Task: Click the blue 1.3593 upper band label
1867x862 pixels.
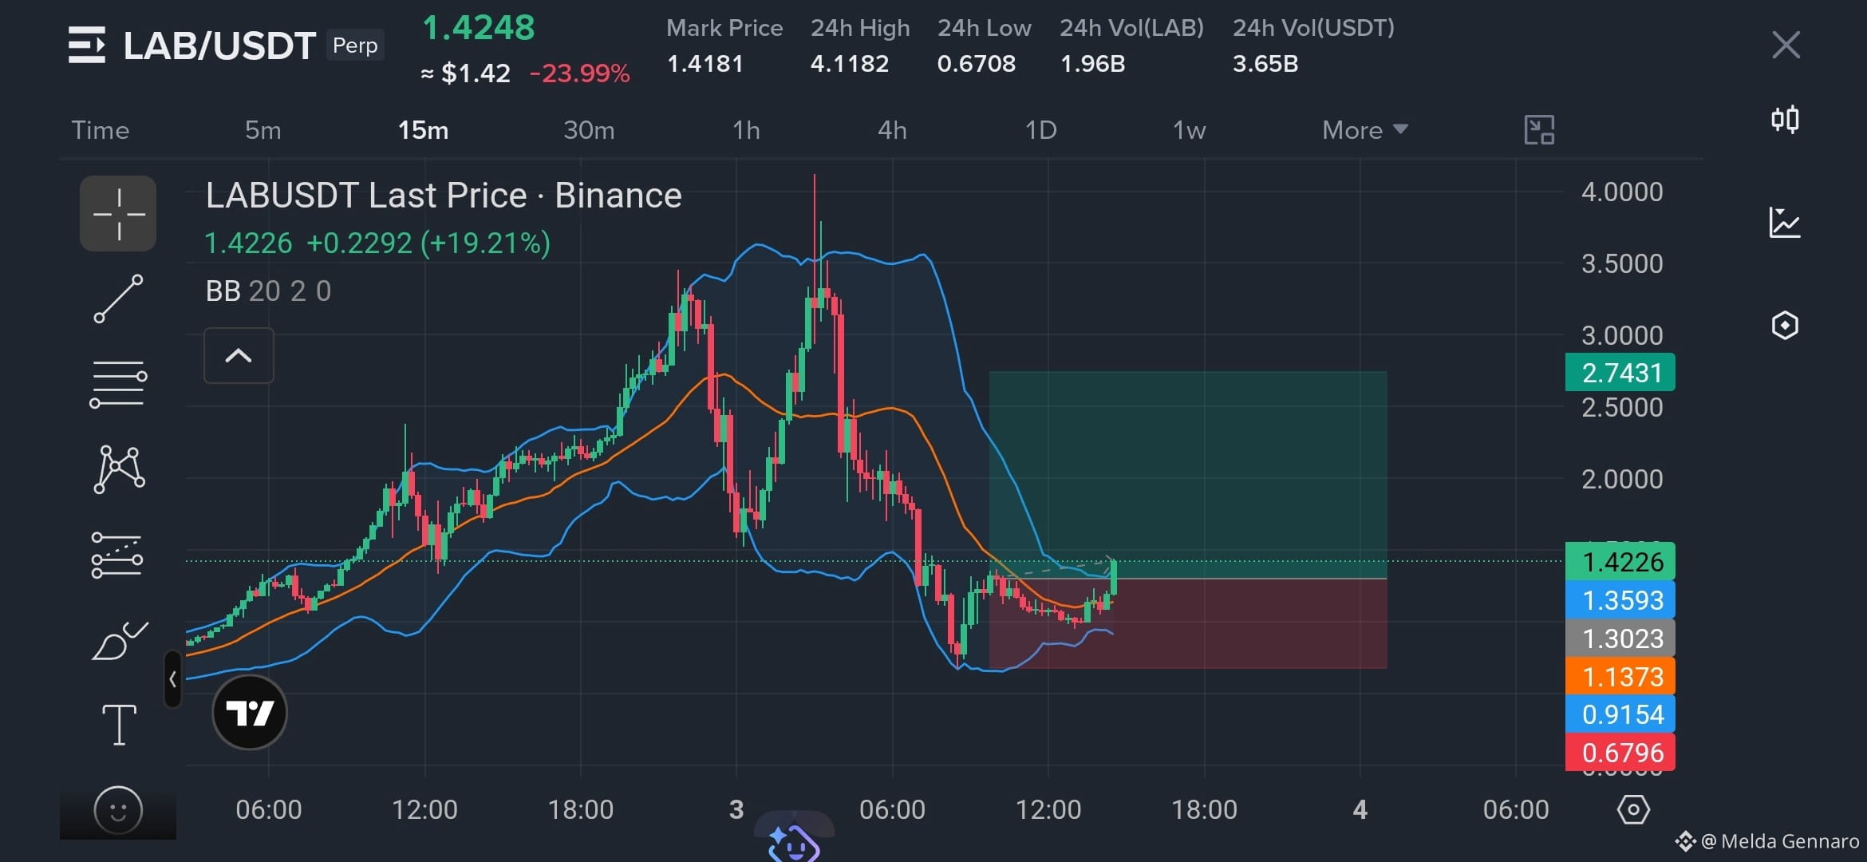Action: [1620, 600]
